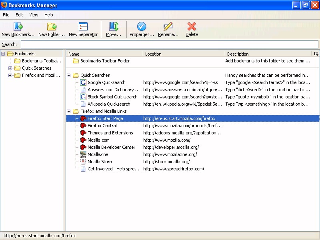
Task: Open the Edit menu
Action: pos(19,15)
